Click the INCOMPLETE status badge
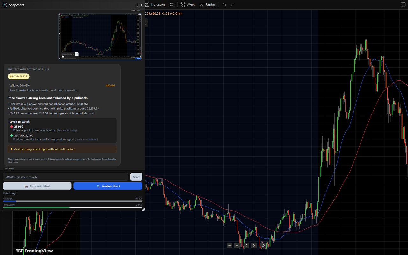Screen dimensions: 408x255 18,76
